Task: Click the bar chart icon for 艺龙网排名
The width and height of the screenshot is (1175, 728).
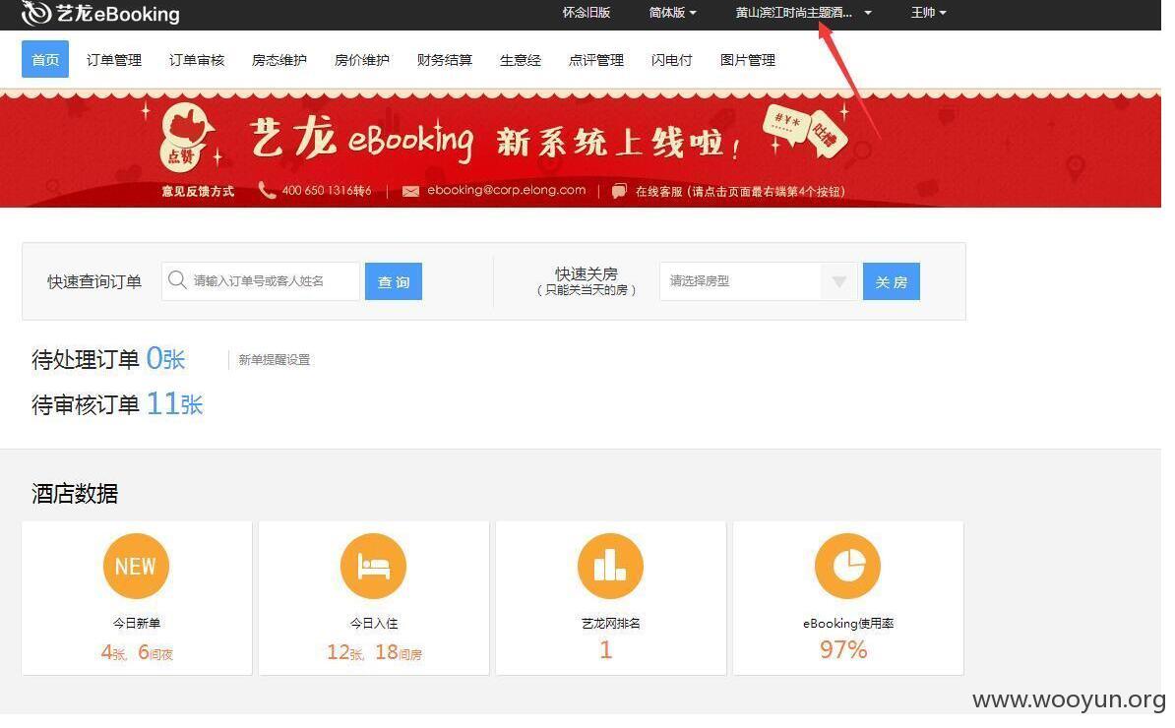Action: [611, 567]
